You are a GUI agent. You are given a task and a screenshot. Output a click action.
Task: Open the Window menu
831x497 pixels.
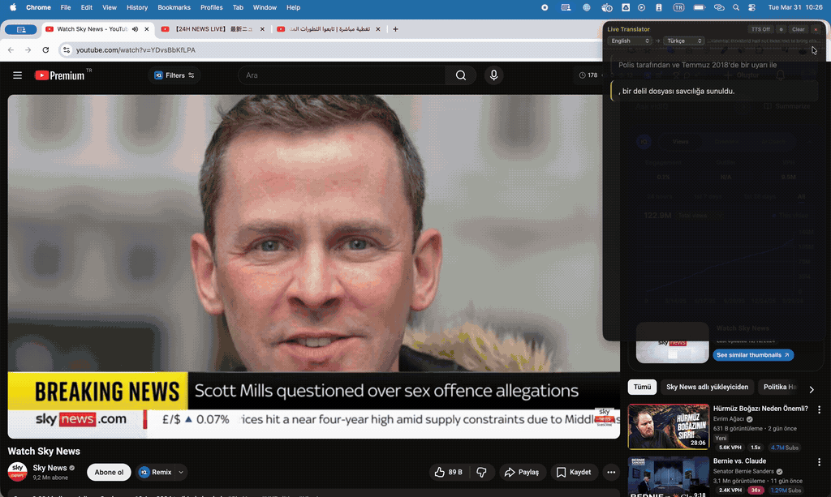coord(265,7)
